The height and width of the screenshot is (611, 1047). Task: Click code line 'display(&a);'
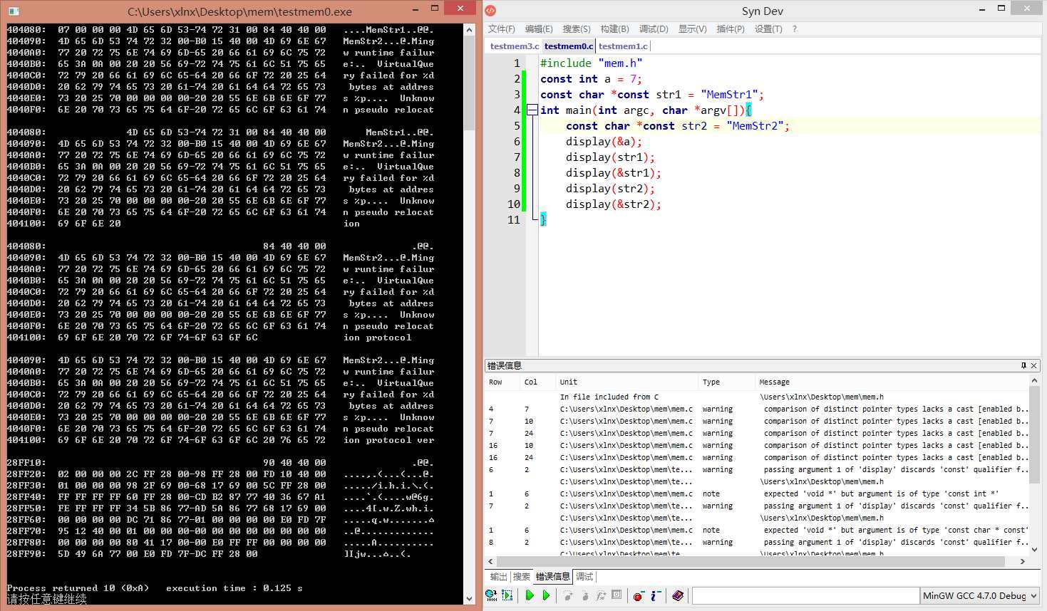(604, 142)
